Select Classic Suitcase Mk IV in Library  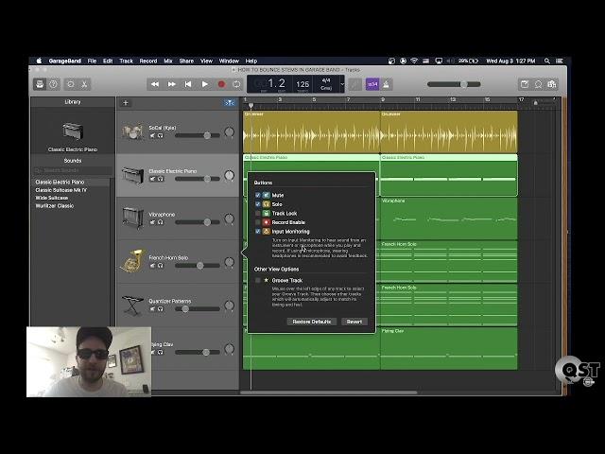[x=60, y=190]
